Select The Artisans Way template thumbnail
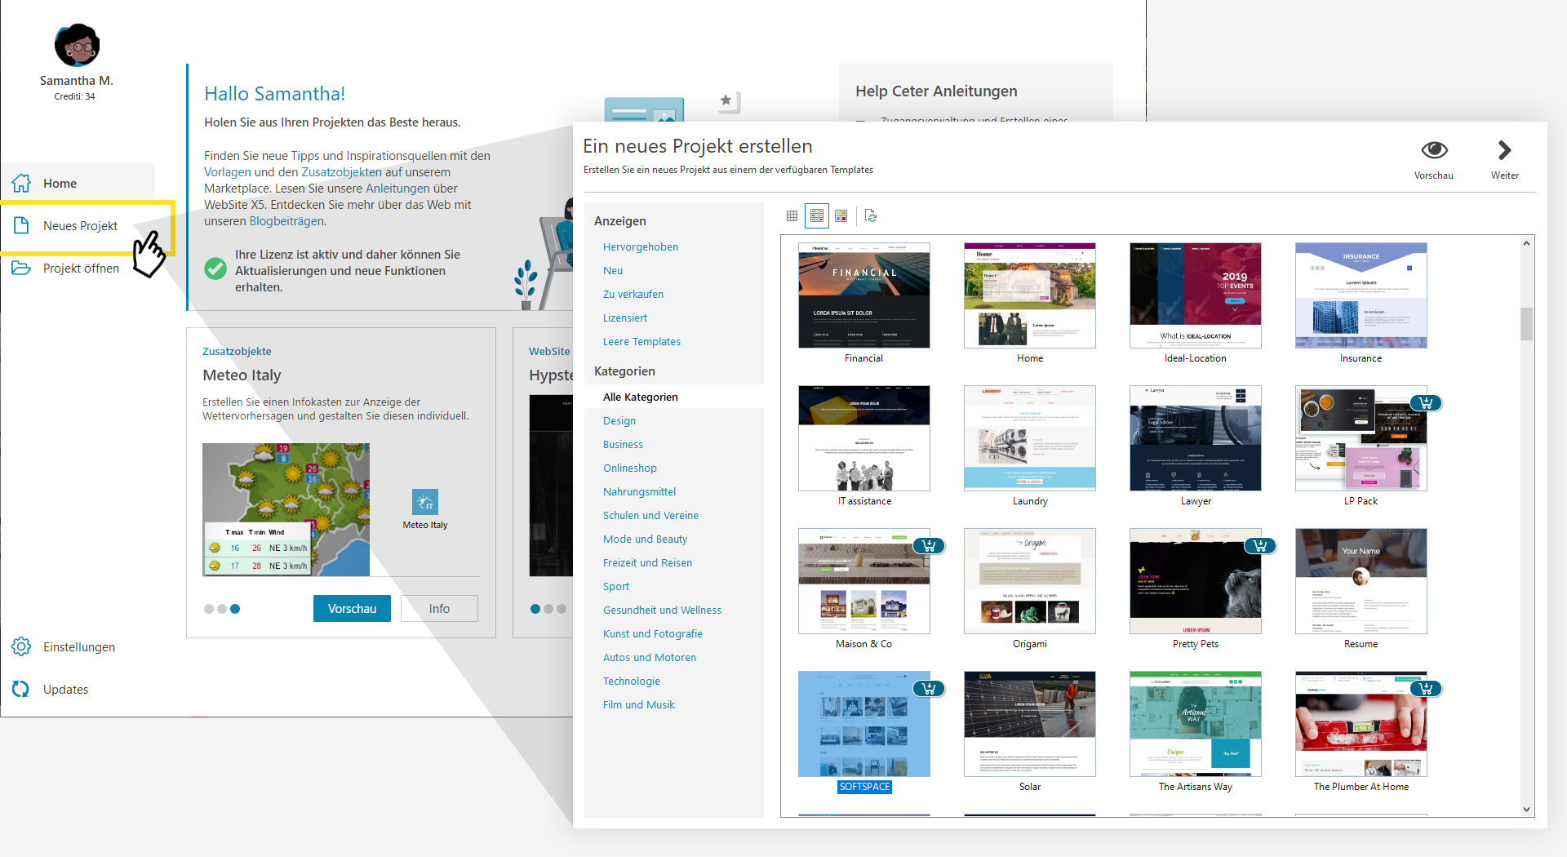 pos(1196,724)
